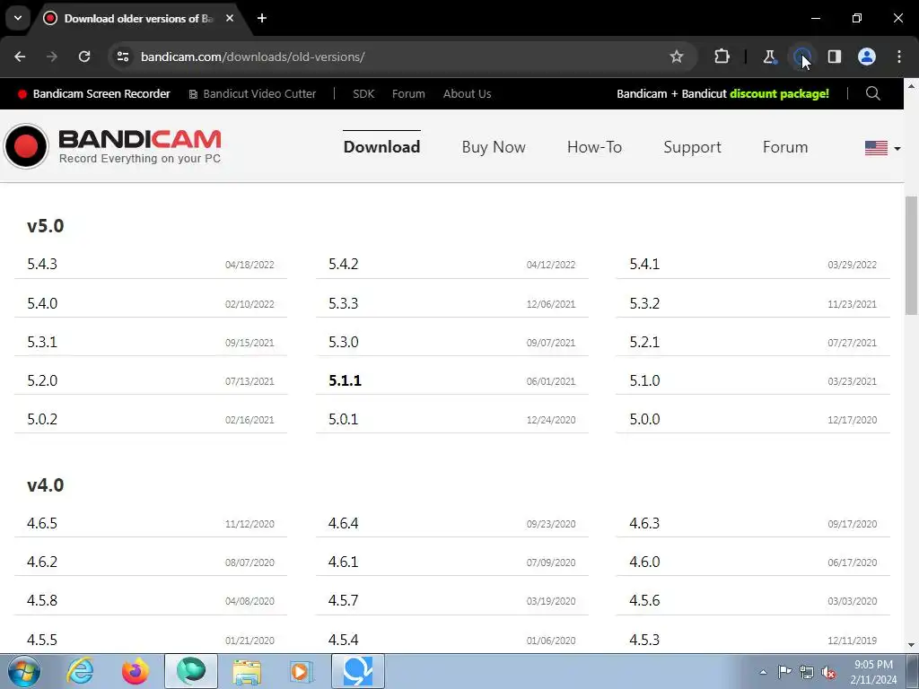Go back to the previous page
Image resolution: width=919 pixels, height=689 pixels.
(20, 57)
